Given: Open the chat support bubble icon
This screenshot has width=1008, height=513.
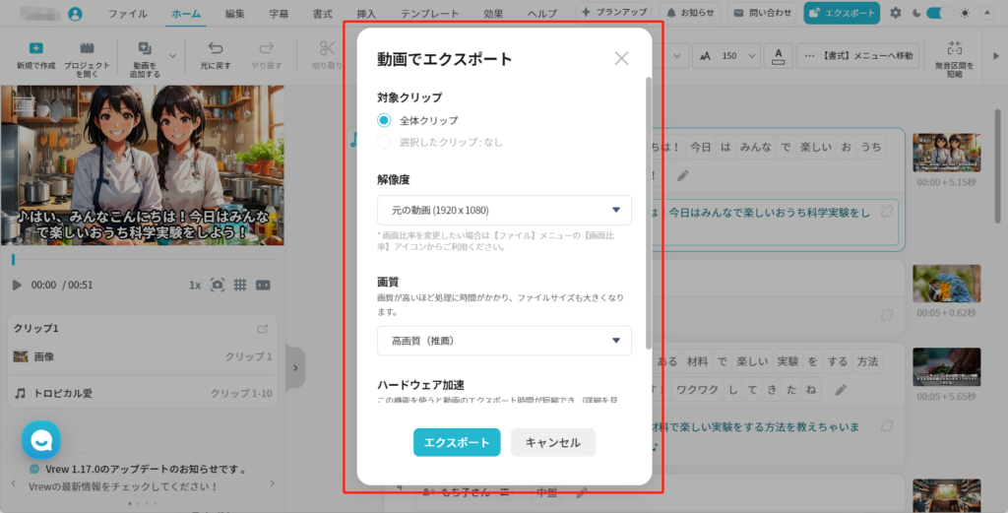Looking at the screenshot, I should point(41,440).
